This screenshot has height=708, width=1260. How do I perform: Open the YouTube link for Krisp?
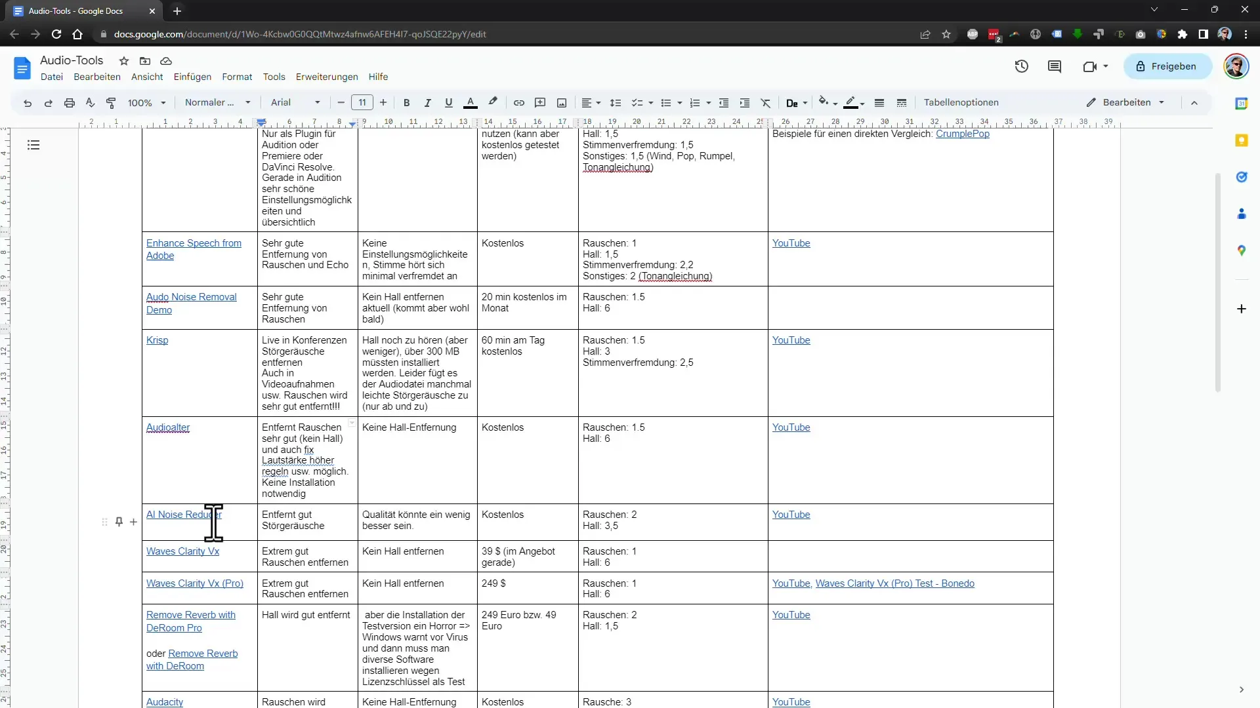point(790,340)
